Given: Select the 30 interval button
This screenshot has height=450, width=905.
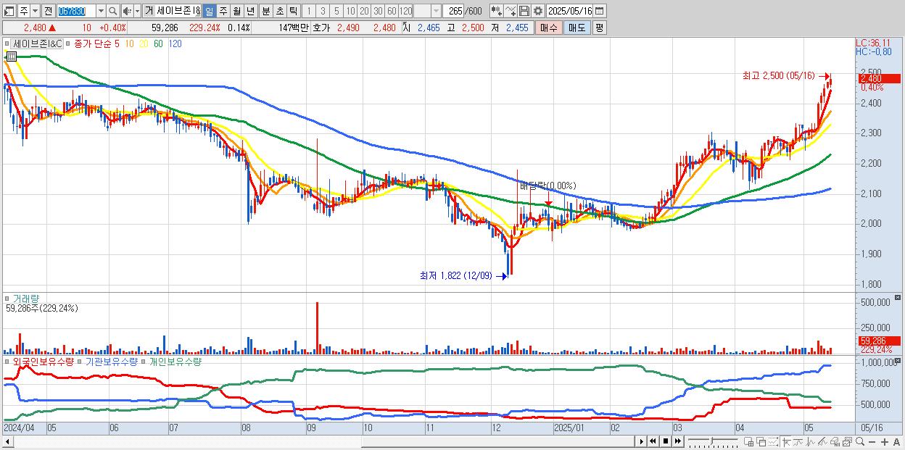Looking at the screenshot, I should point(378,11).
